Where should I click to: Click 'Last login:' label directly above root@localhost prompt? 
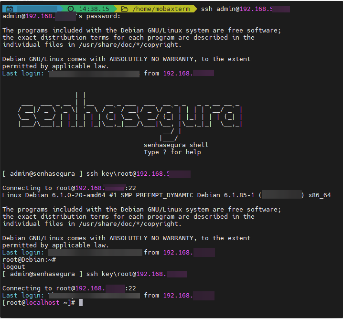pos(23,296)
